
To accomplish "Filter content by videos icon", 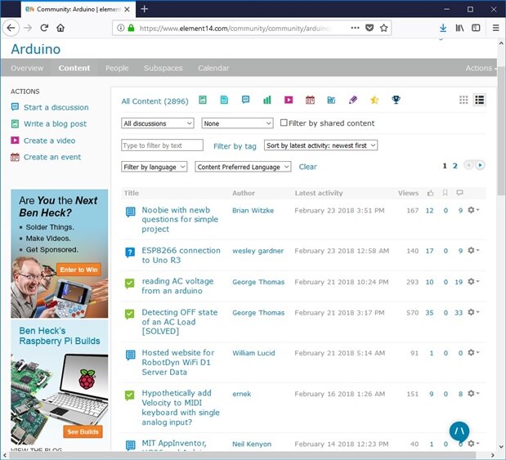I will (x=289, y=100).
